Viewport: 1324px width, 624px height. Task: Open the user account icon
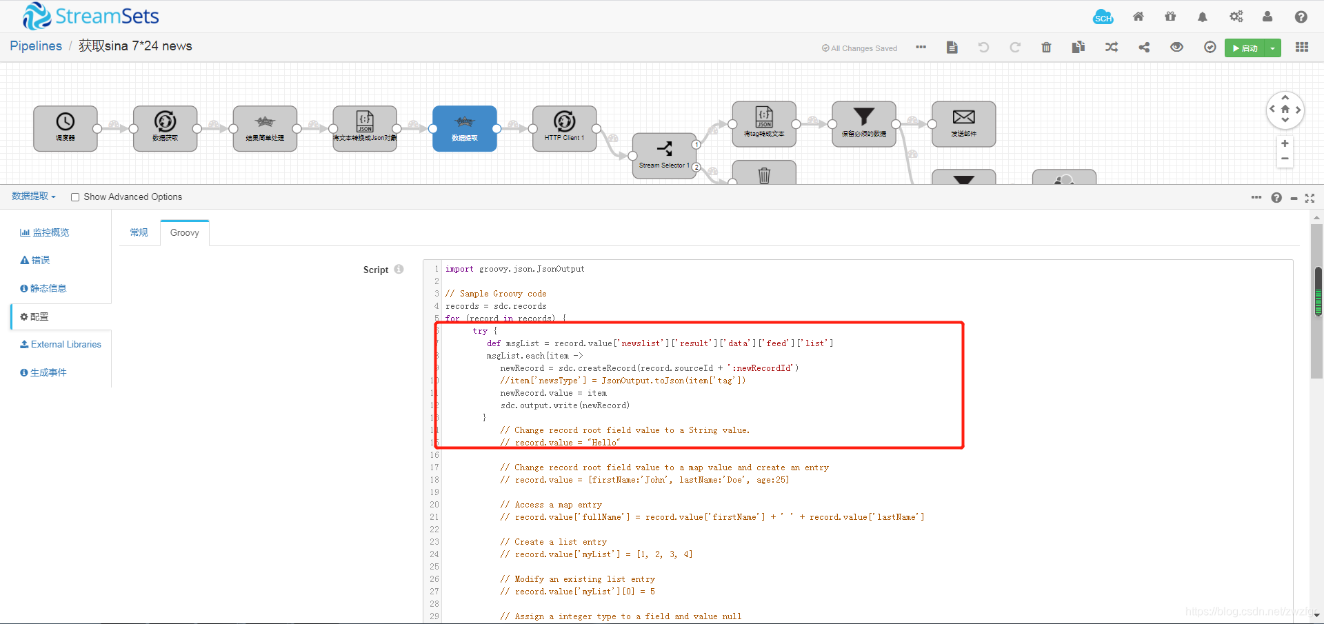(x=1267, y=17)
